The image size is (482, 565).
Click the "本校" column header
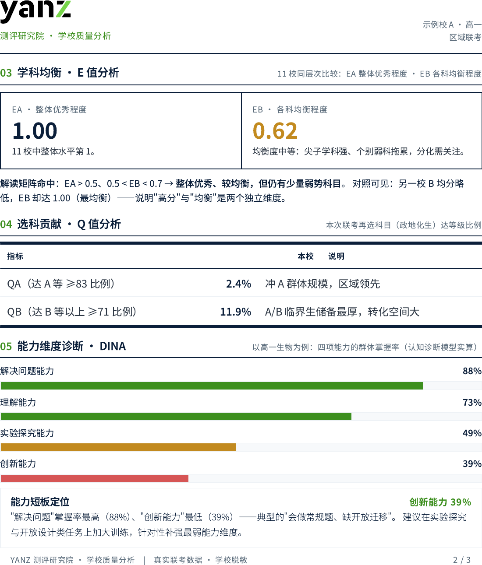305,256
